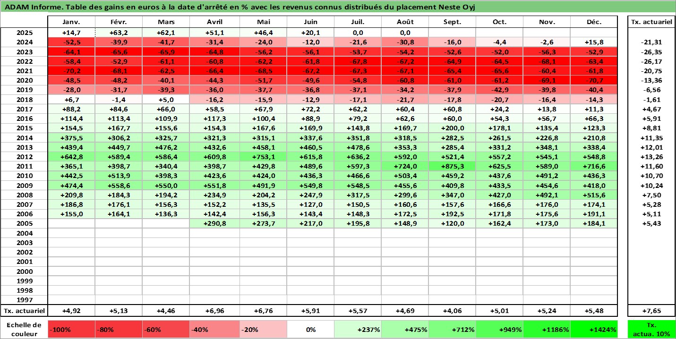
Task: Click the Déc. actuarial total +5,48
Action: point(594,311)
